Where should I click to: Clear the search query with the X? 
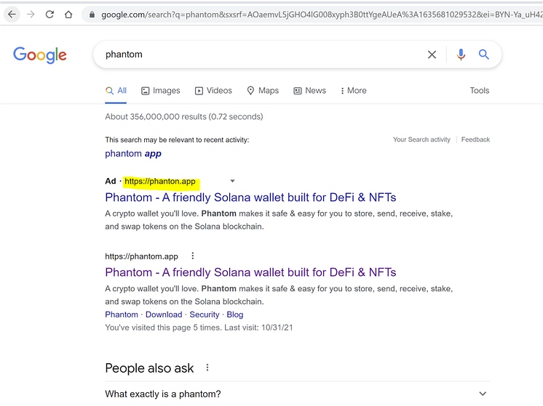[432, 54]
